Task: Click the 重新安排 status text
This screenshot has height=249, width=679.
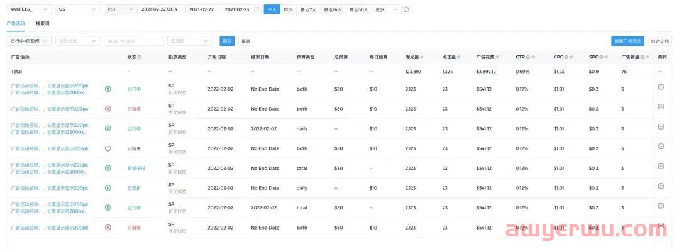Action: (136, 168)
